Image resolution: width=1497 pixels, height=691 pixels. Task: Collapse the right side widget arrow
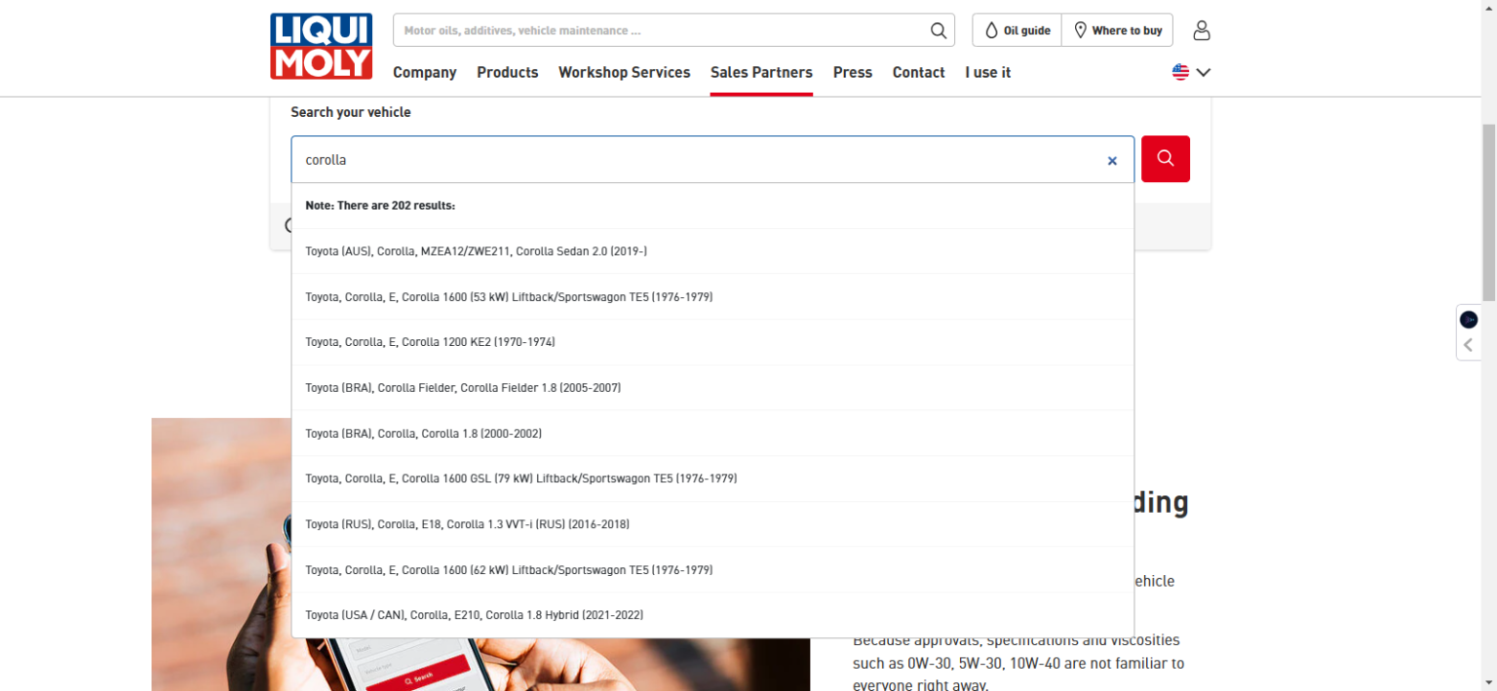[1468, 345]
